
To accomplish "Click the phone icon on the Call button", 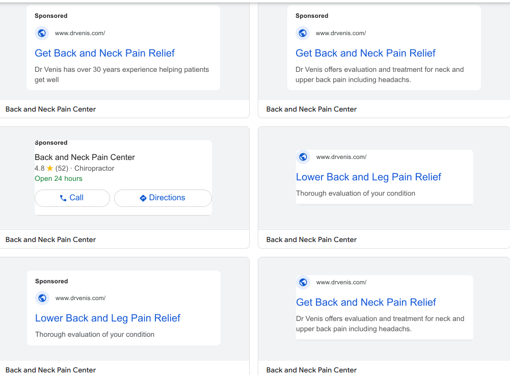I will (x=63, y=198).
